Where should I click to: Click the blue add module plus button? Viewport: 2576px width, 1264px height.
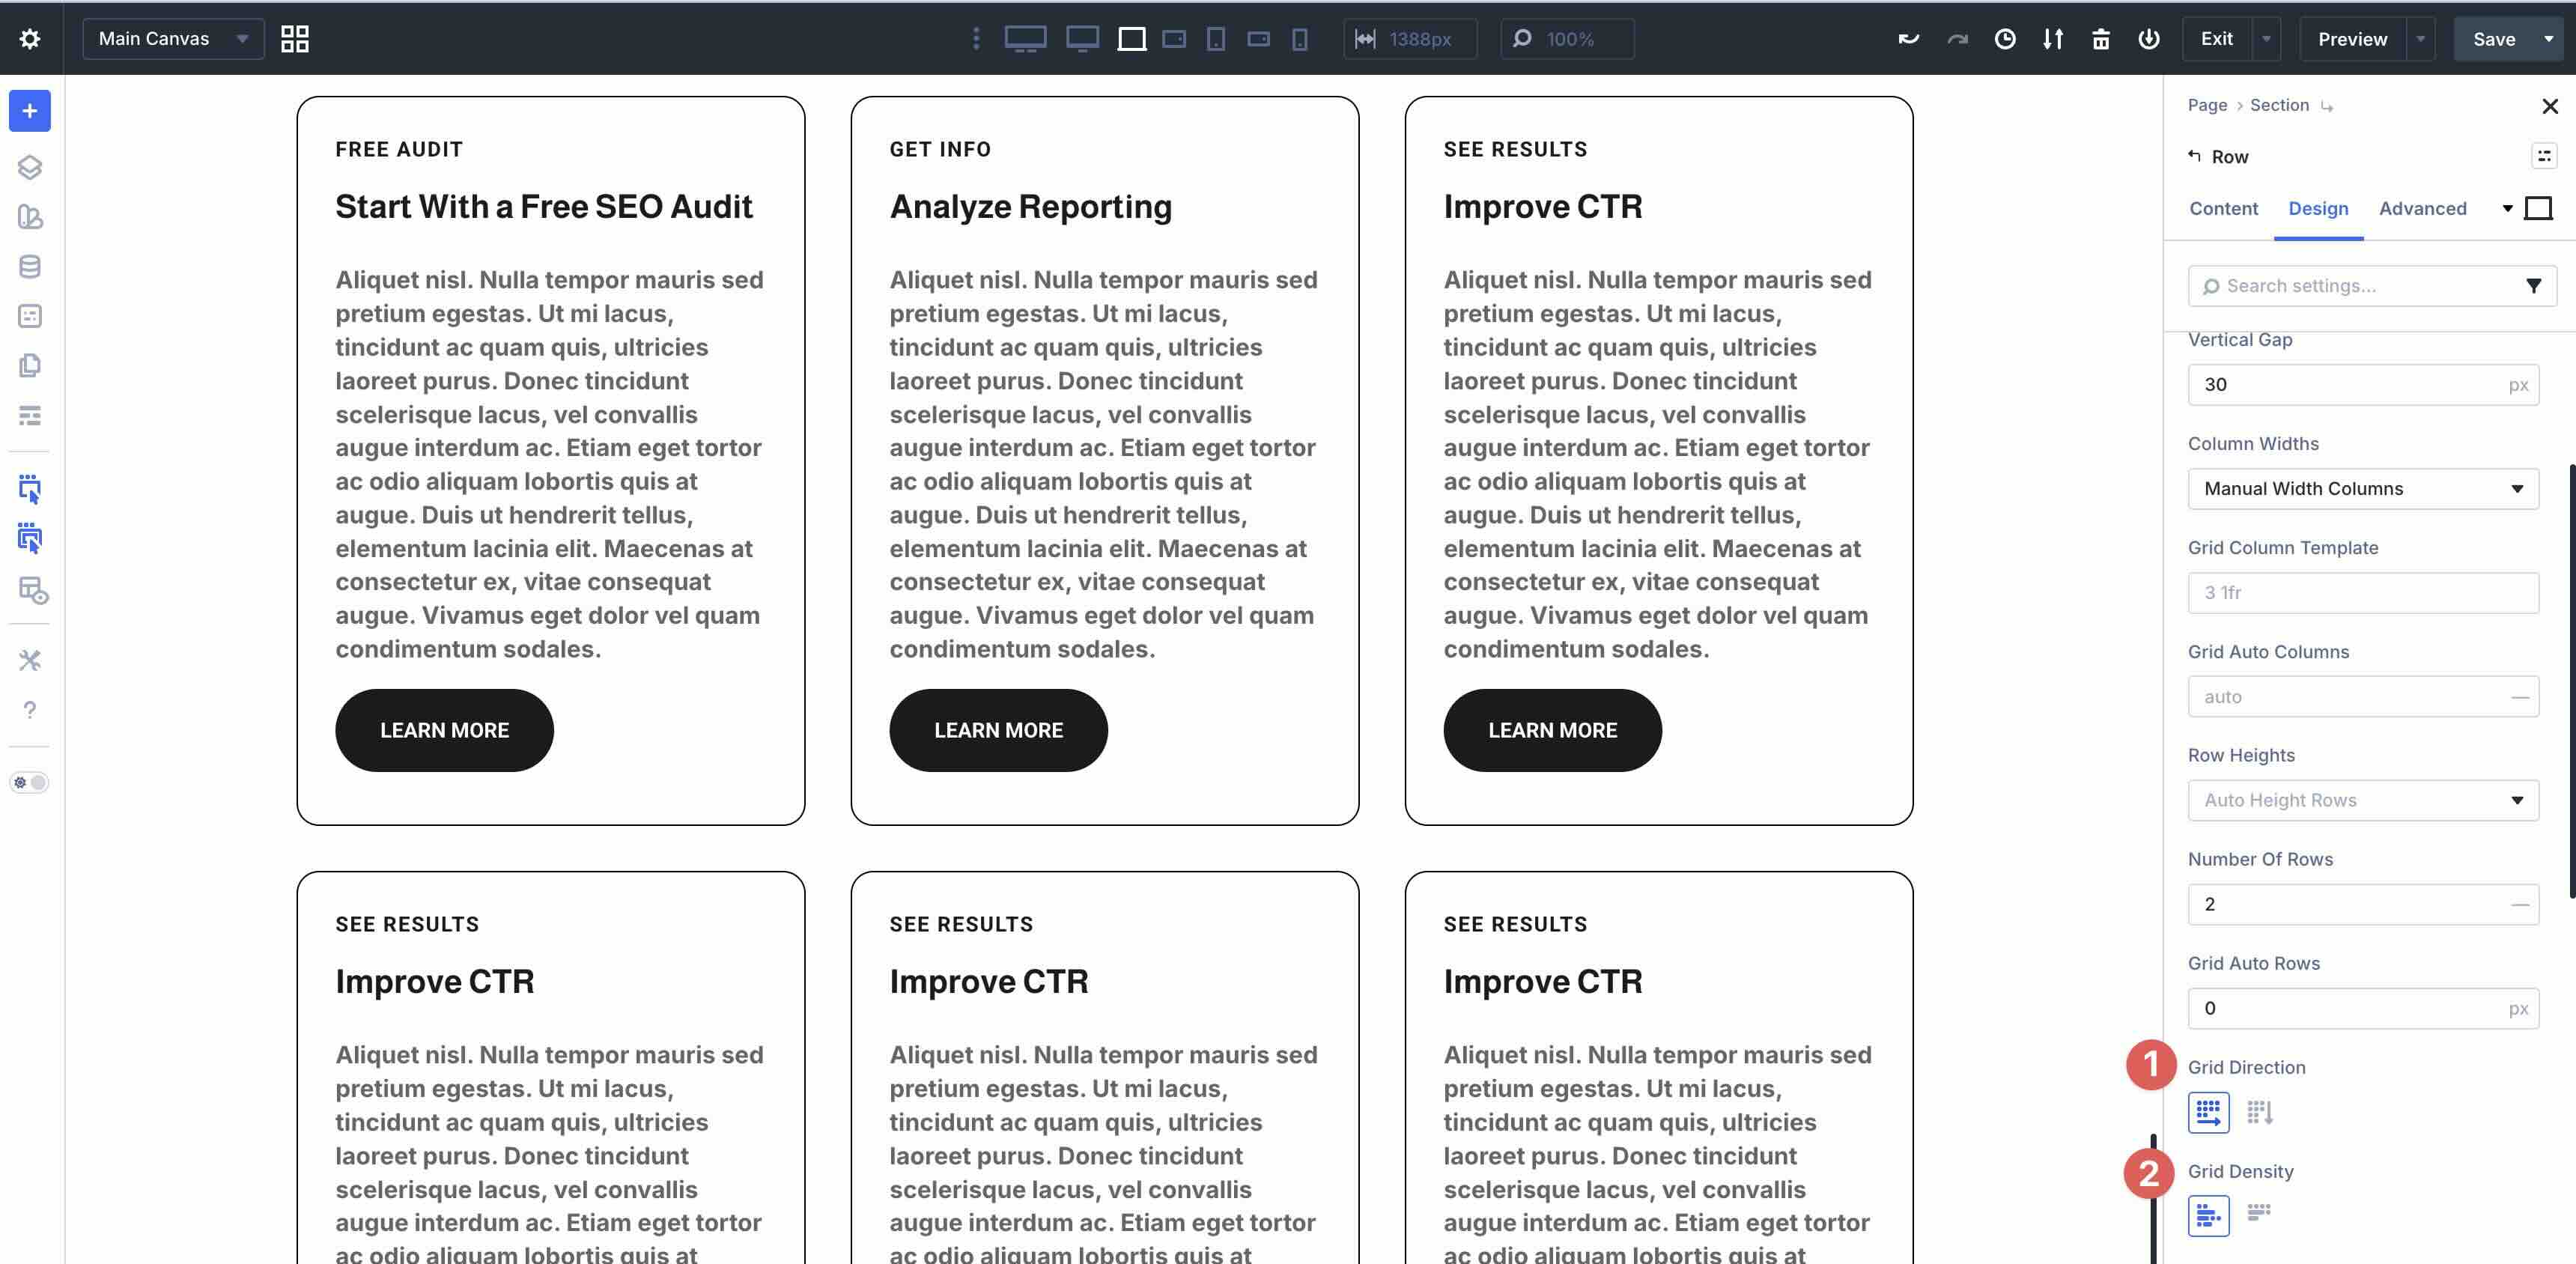[x=30, y=111]
